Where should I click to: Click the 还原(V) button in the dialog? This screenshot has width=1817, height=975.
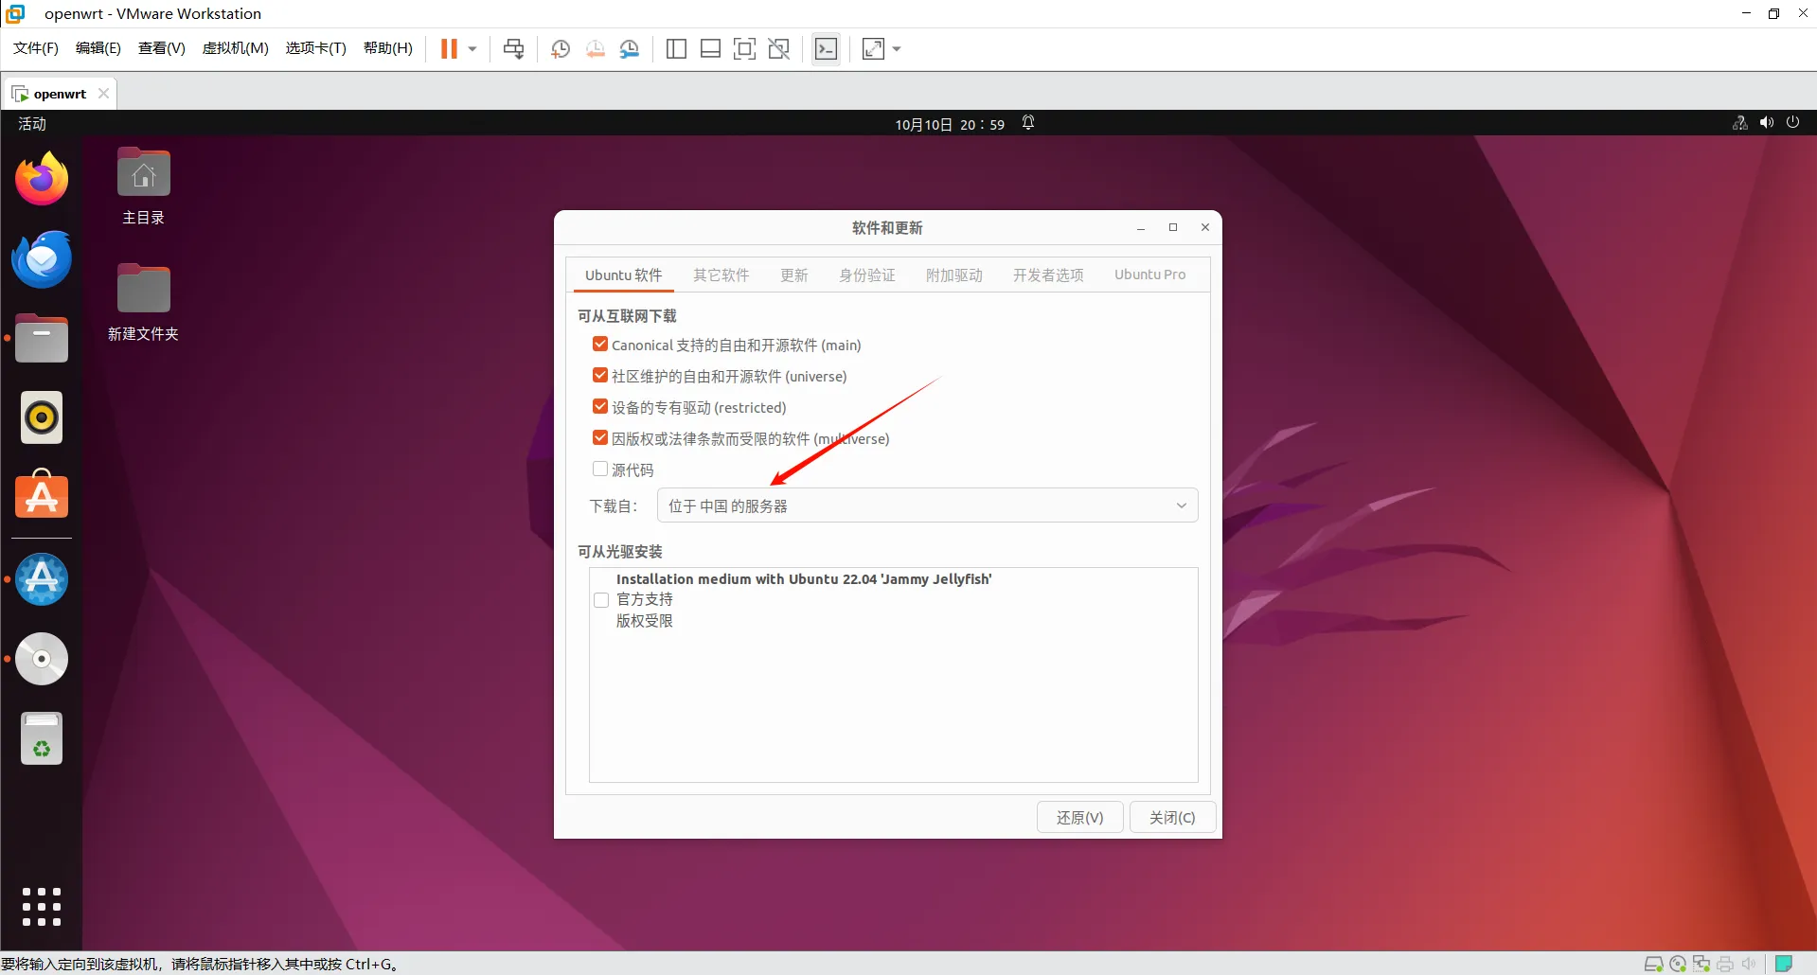click(1078, 816)
